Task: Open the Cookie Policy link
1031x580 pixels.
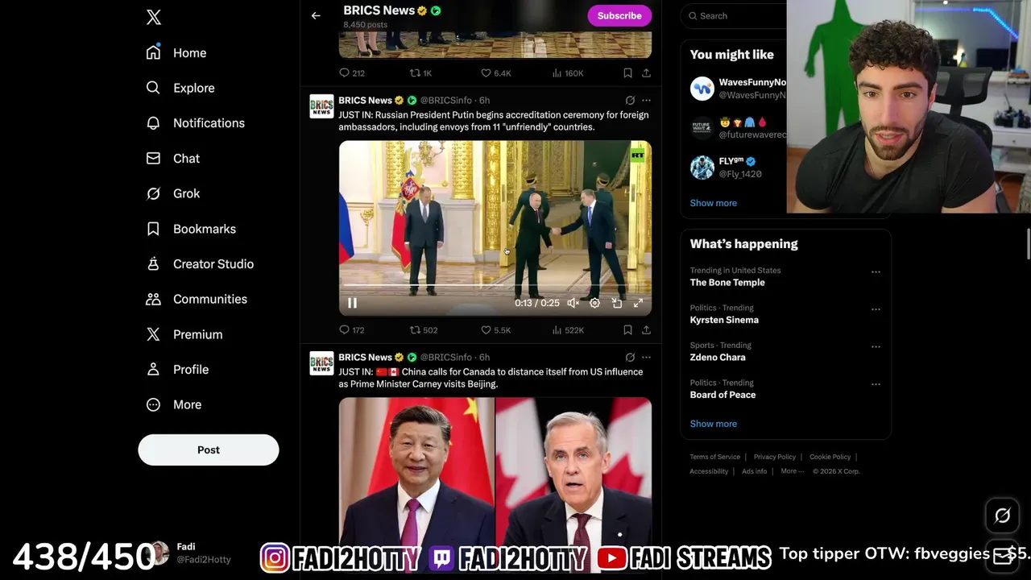Action: (830, 457)
